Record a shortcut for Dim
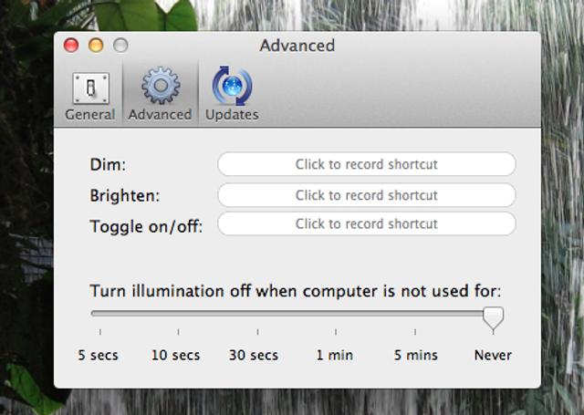The height and width of the screenshot is (415, 584). point(366,165)
